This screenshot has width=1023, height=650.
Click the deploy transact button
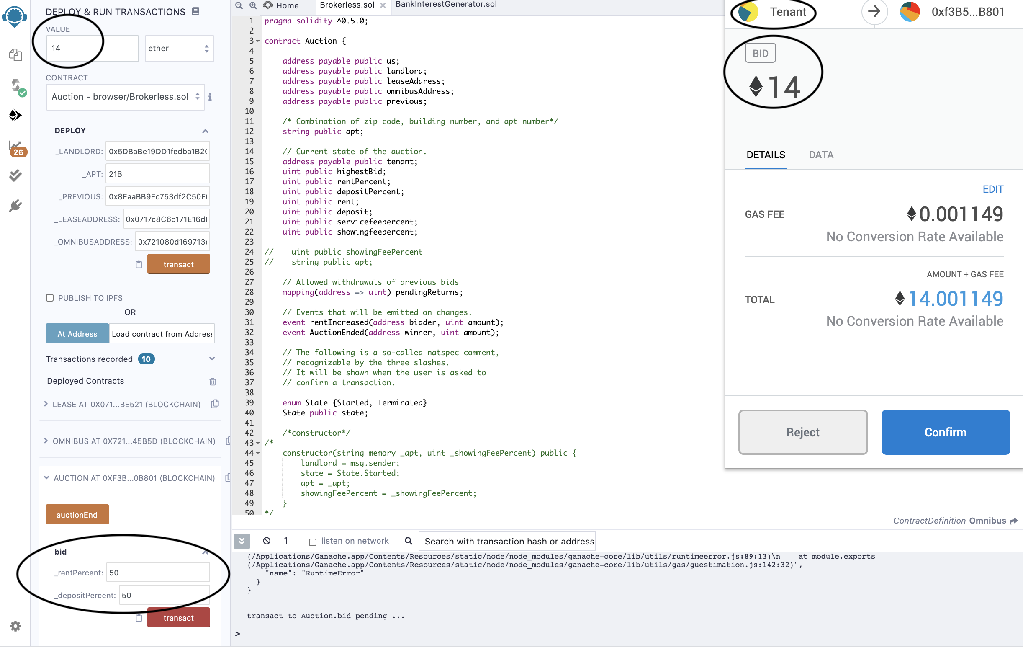click(178, 264)
